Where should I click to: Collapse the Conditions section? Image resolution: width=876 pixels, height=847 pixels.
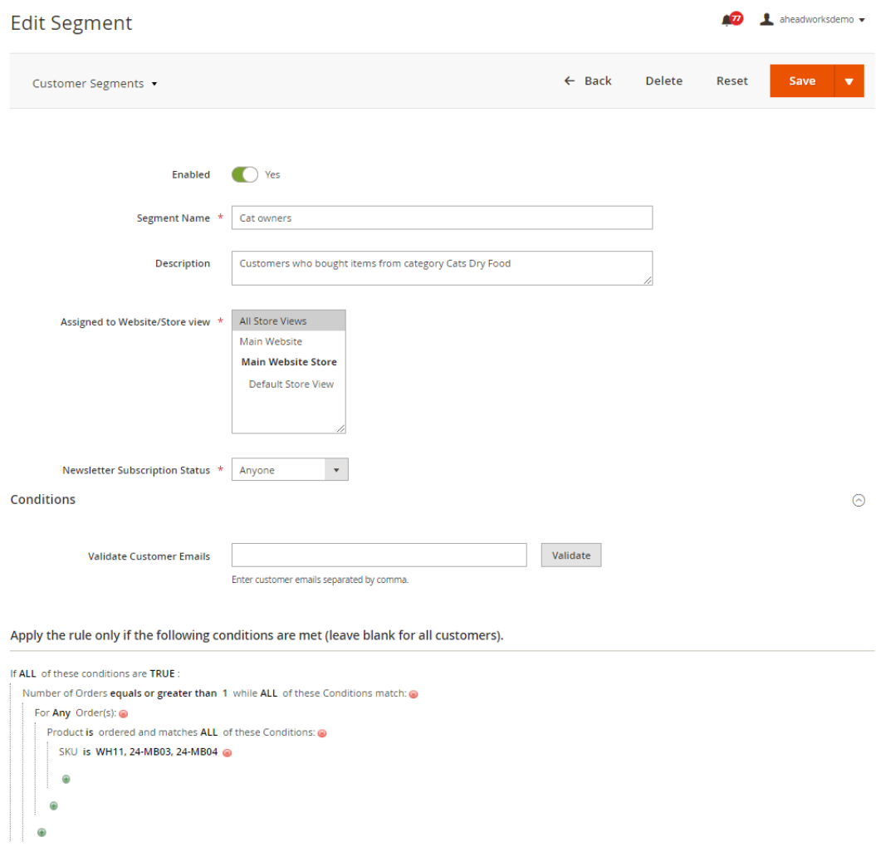(859, 500)
